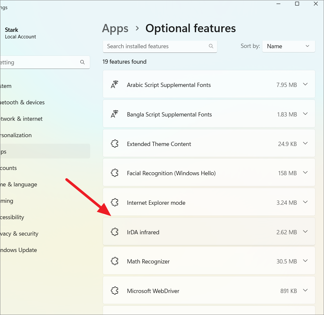
Task: Expand the Math Recognizer chevron
Action: pos(305,261)
